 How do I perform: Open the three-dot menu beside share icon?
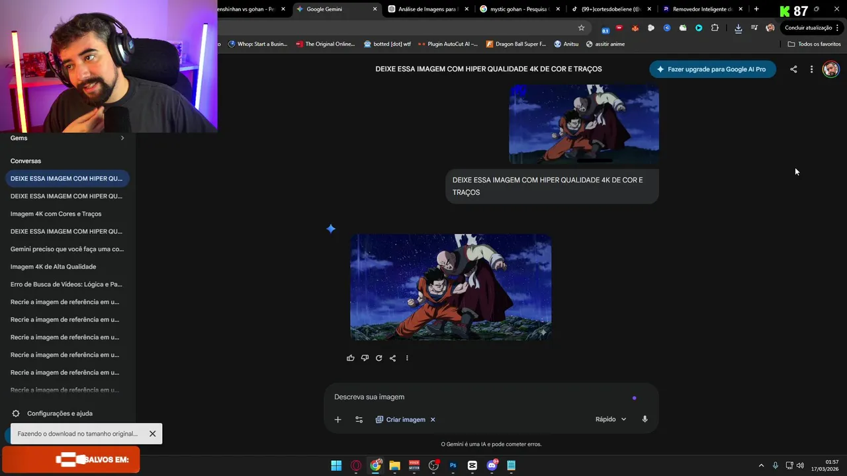click(x=811, y=69)
